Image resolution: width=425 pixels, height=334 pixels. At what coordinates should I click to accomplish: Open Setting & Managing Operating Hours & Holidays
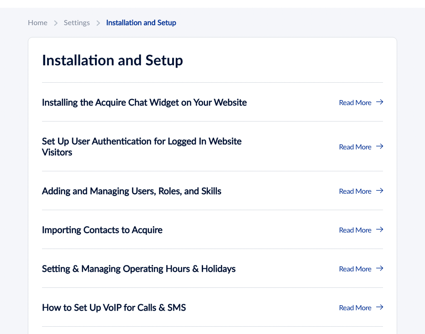click(x=139, y=269)
